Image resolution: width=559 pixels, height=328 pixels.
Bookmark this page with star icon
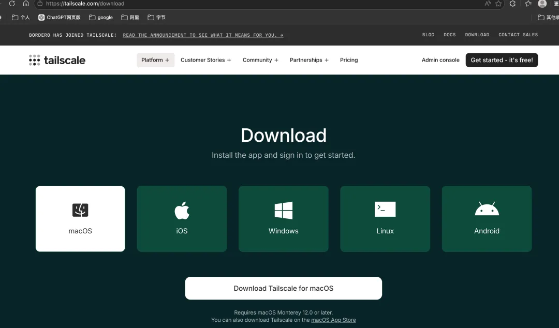[x=498, y=4]
